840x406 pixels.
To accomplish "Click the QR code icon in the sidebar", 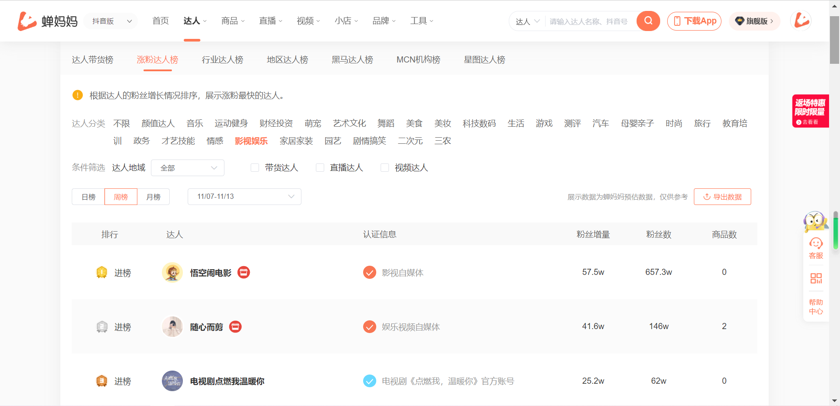I will coord(816,278).
